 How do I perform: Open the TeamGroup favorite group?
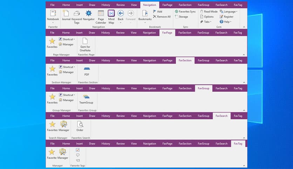click(86, 99)
